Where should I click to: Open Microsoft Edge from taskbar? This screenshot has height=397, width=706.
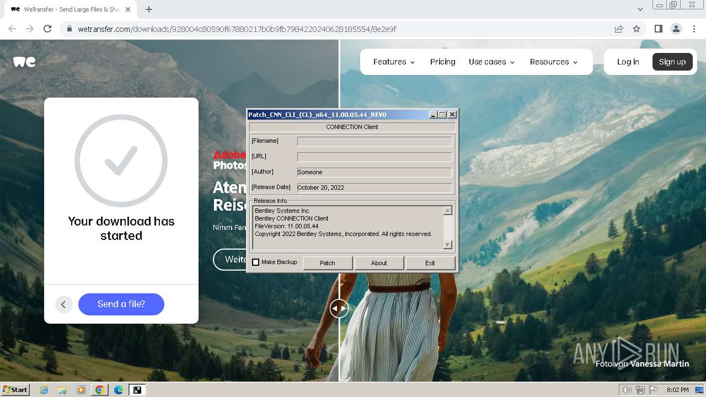click(119, 390)
